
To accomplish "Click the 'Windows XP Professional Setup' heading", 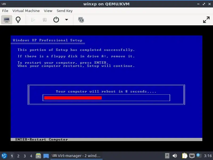I will click(48, 40).
